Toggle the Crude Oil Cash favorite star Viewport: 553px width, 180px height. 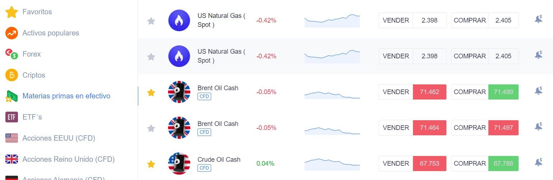[151, 164]
